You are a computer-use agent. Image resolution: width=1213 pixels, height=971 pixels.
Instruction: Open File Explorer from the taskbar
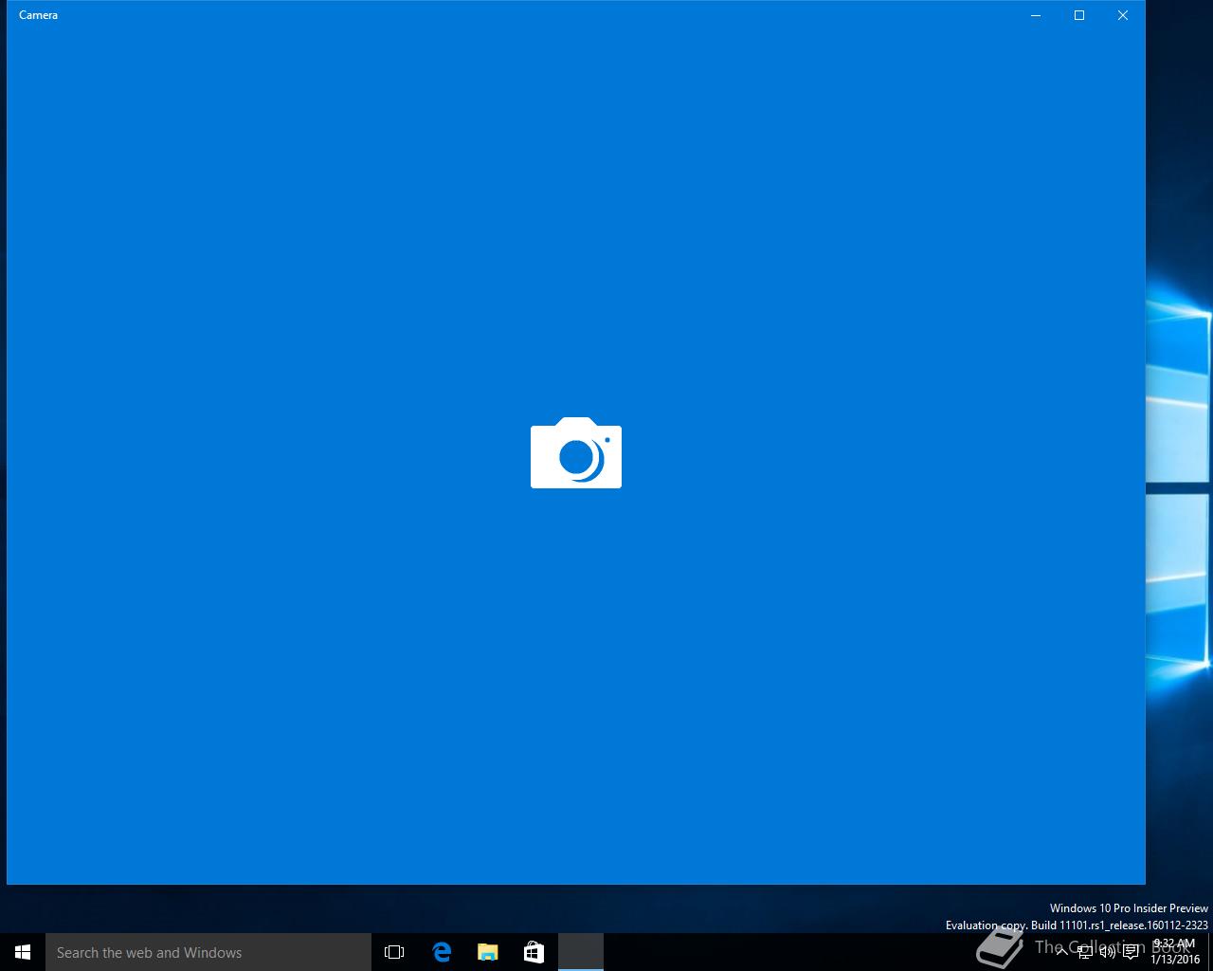(488, 952)
